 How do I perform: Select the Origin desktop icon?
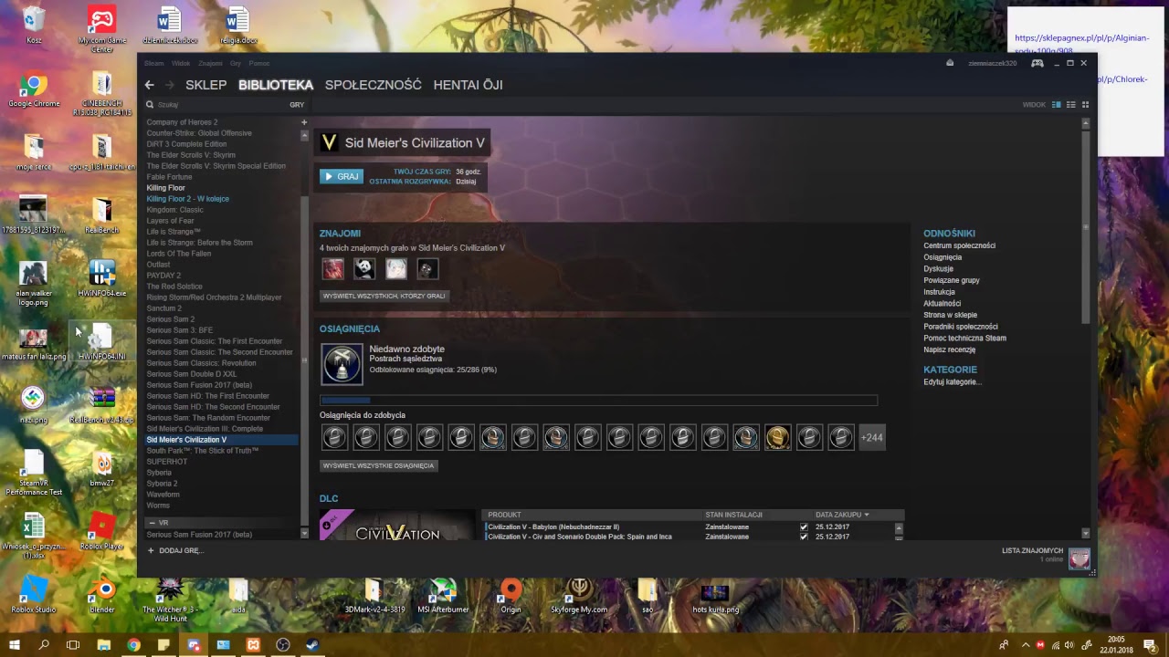pyautogui.click(x=511, y=597)
